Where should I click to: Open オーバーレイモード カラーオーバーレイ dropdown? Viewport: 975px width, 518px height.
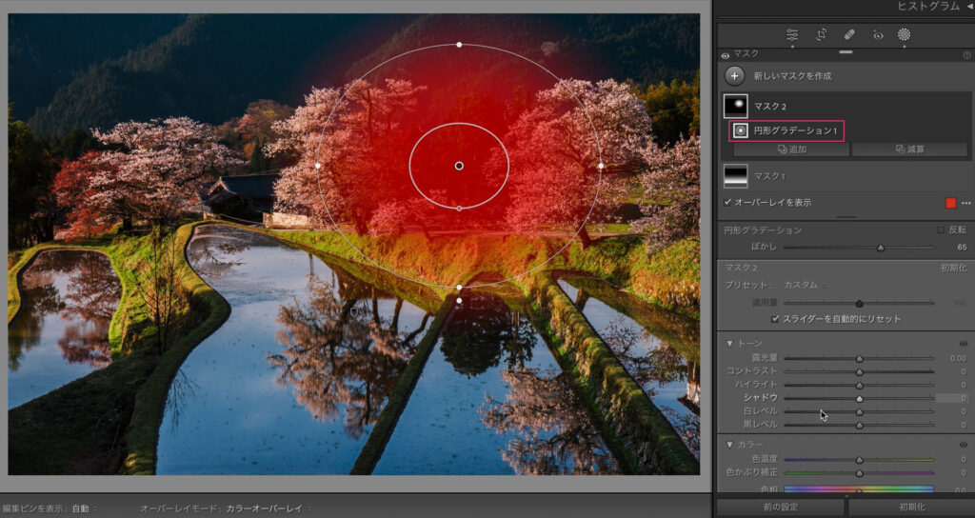pyautogui.click(x=267, y=509)
